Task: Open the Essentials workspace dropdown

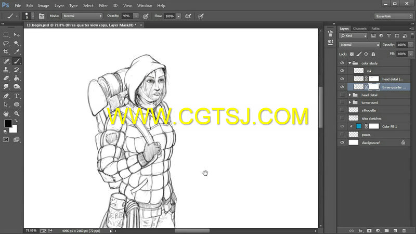Action: [394, 16]
